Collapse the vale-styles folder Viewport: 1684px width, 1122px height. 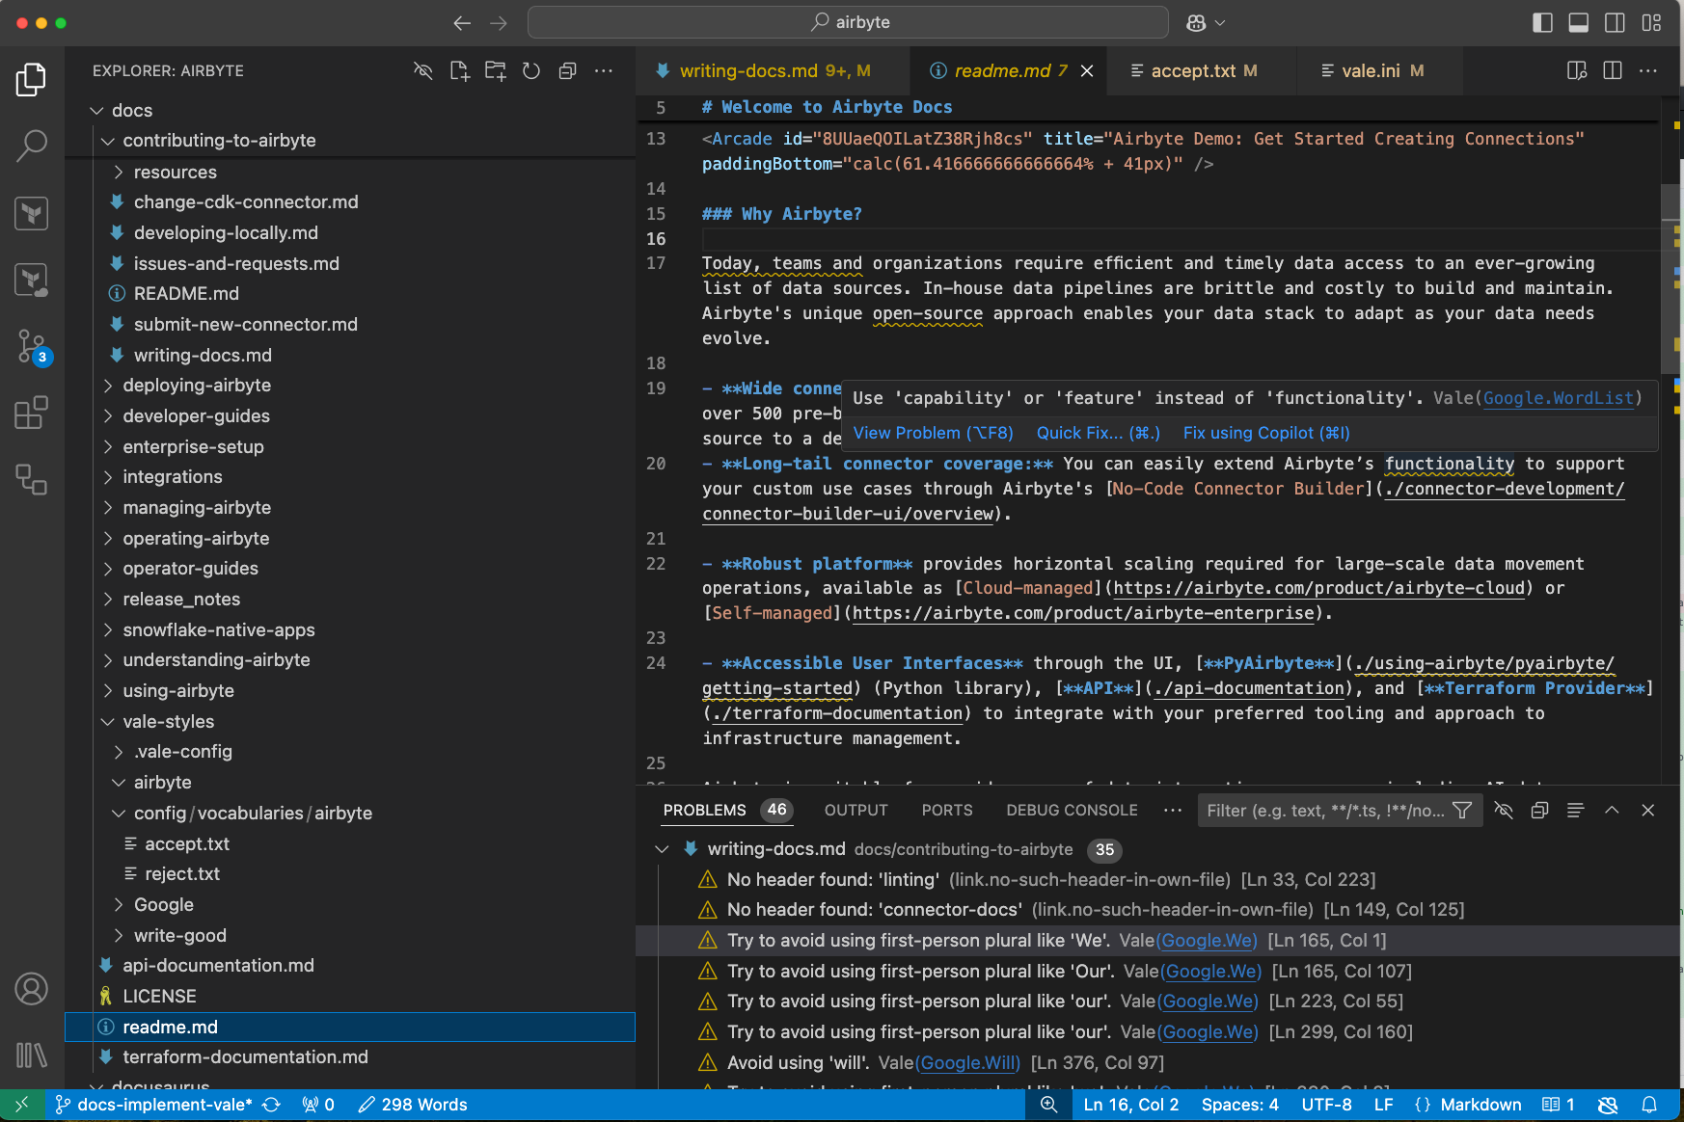pos(168,721)
